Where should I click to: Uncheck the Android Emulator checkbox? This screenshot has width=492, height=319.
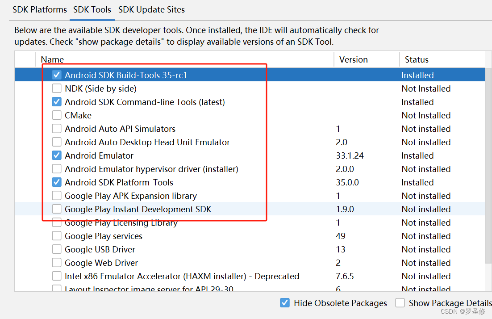coord(57,155)
